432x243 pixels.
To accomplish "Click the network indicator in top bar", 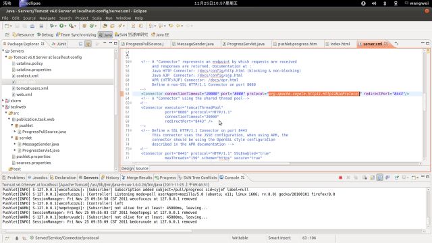I will click(x=396, y=3).
